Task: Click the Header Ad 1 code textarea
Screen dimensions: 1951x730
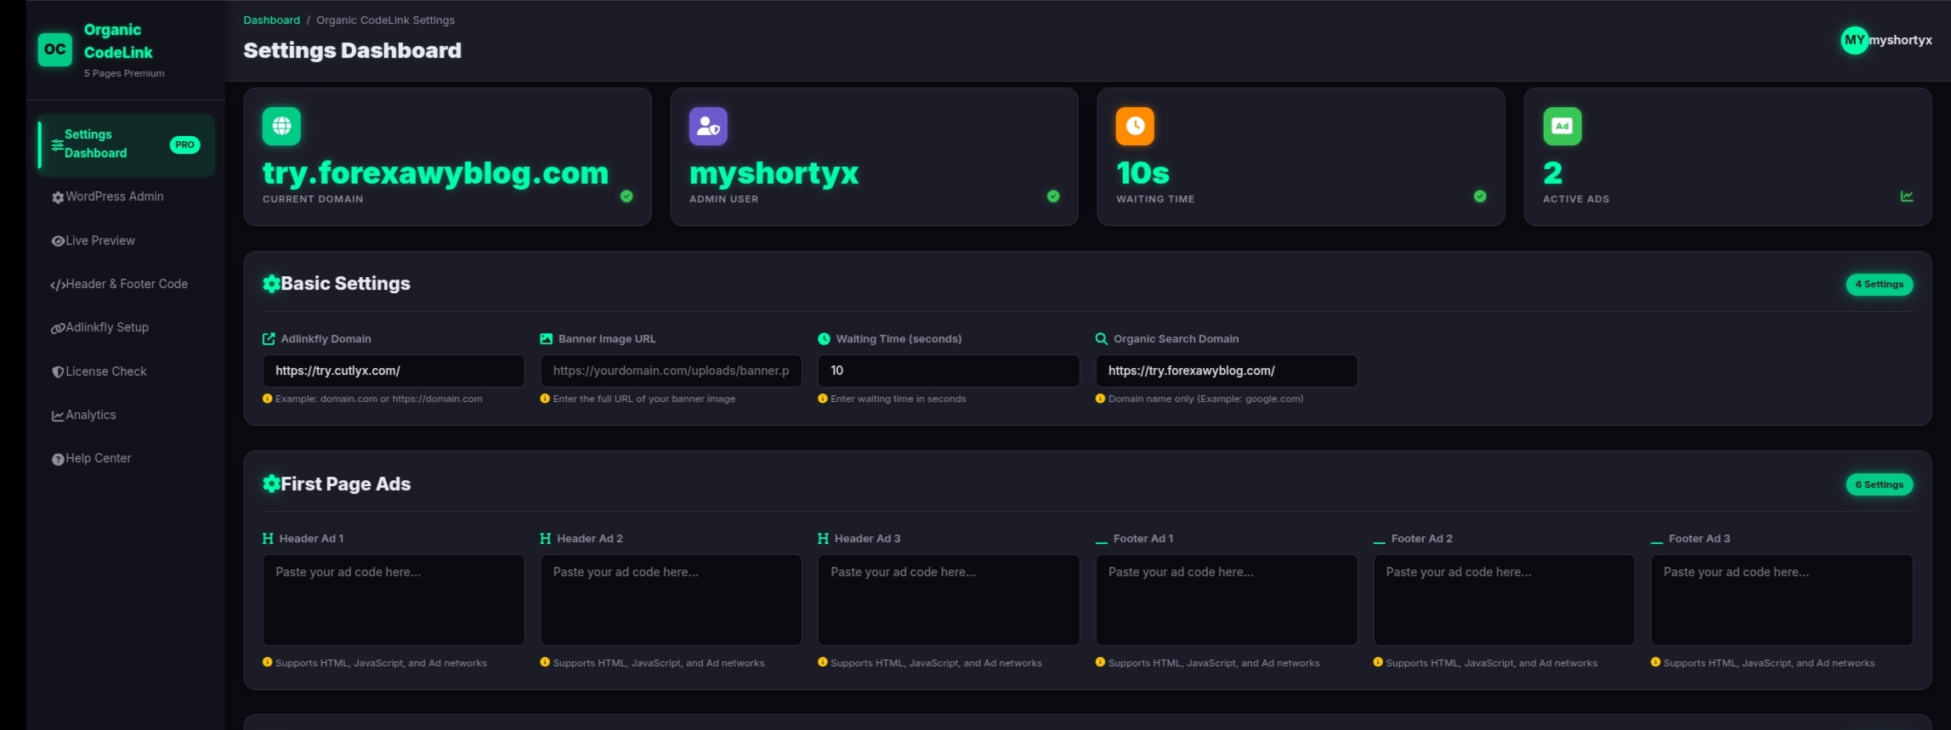Action: (x=393, y=600)
